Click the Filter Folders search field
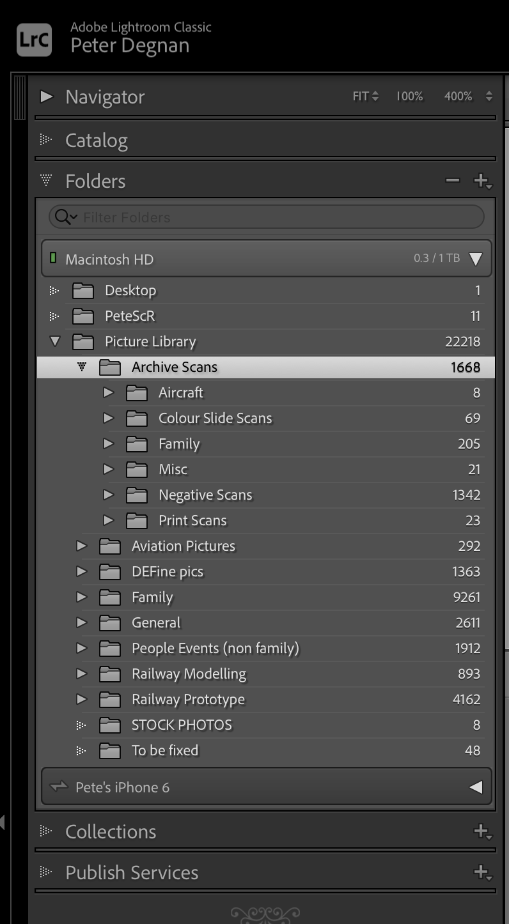The image size is (509, 924). (x=266, y=217)
